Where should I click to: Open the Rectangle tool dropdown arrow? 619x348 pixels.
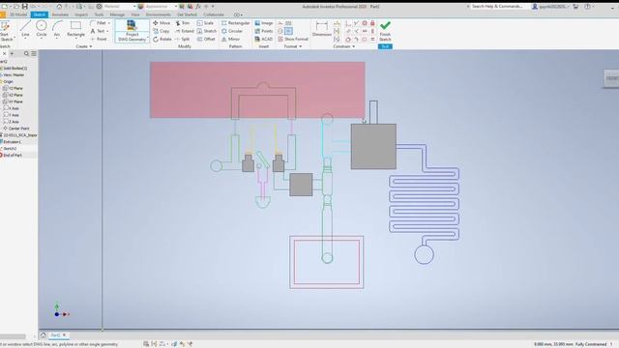pyautogui.click(x=75, y=39)
